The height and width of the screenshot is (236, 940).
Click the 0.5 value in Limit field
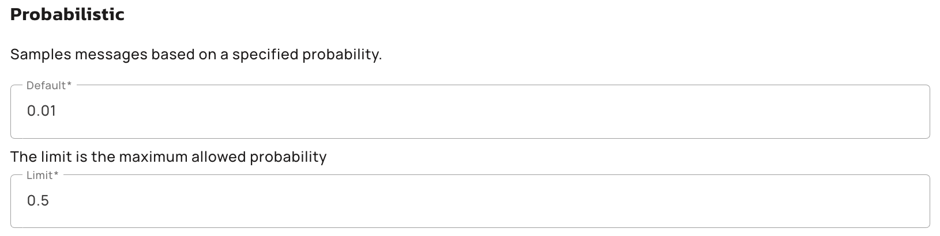[x=38, y=201]
